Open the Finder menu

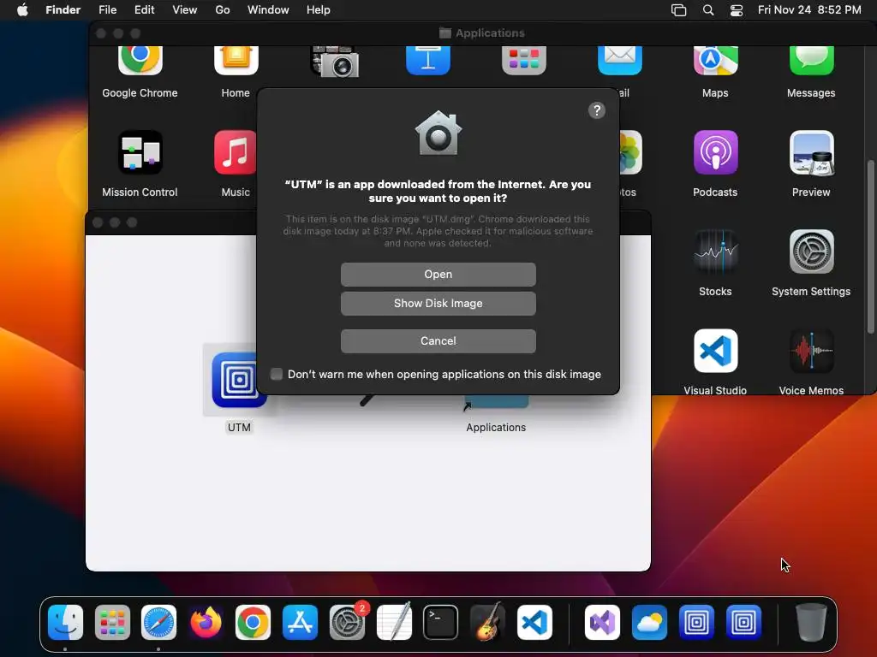(x=63, y=10)
